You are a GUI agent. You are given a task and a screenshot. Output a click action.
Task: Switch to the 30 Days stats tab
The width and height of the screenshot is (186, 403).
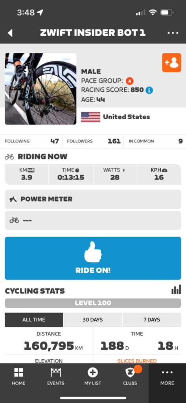coord(92,320)
